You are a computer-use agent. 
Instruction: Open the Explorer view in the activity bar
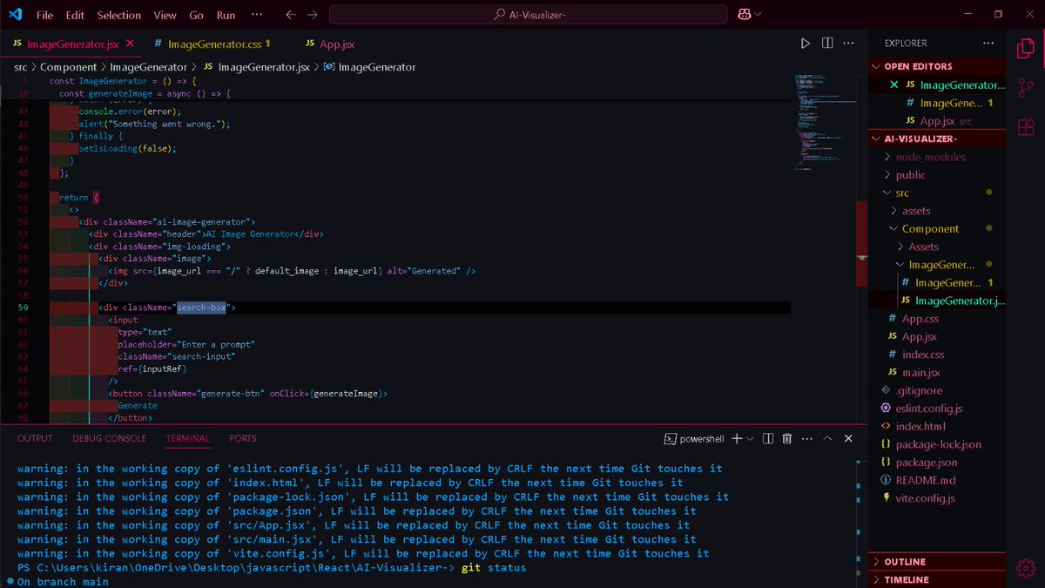pos(1025,50)
